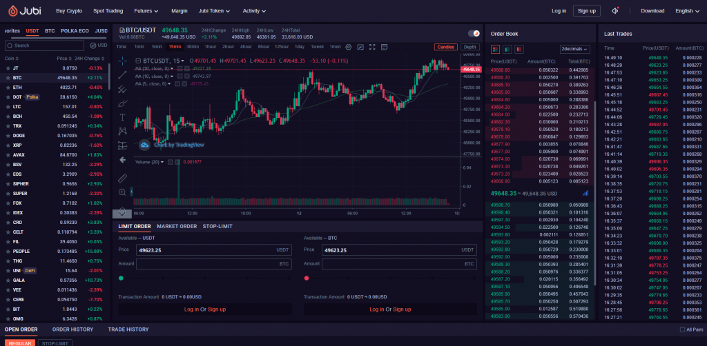Click the buy-side Amount BTC field

214,264
